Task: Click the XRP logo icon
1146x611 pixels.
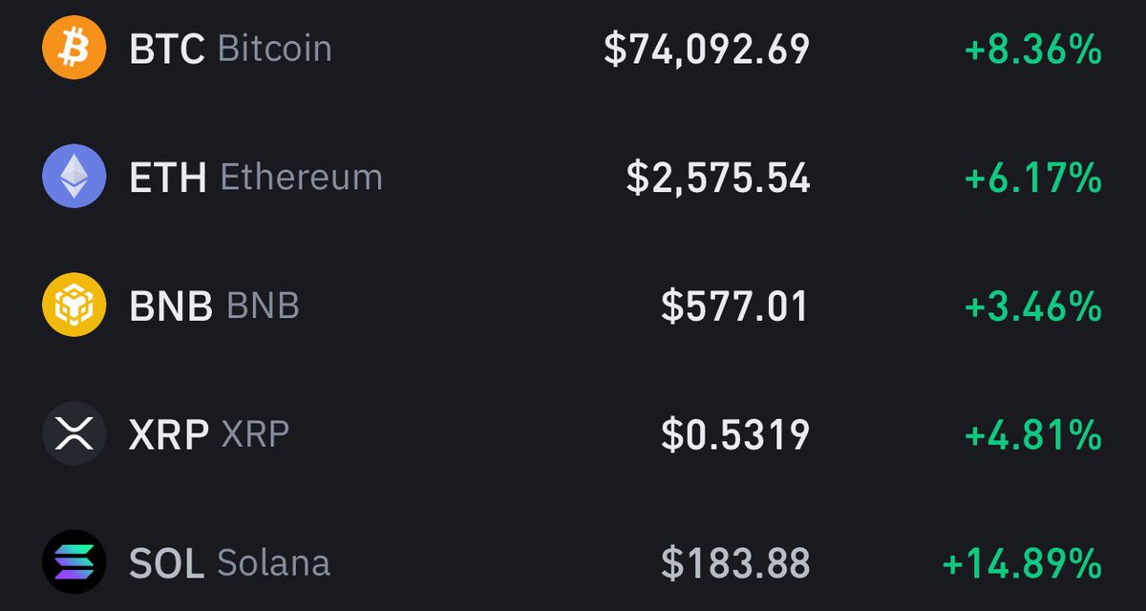Action: [74, 434]
